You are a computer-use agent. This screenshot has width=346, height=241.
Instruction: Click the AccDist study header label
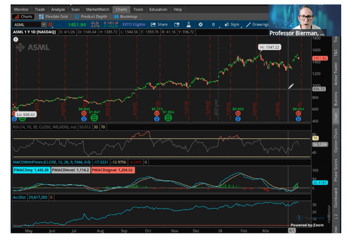click(20, 197)
